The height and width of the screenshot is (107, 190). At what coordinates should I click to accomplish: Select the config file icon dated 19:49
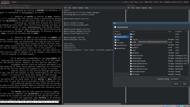pyautogui.click(x=131, y=42)
